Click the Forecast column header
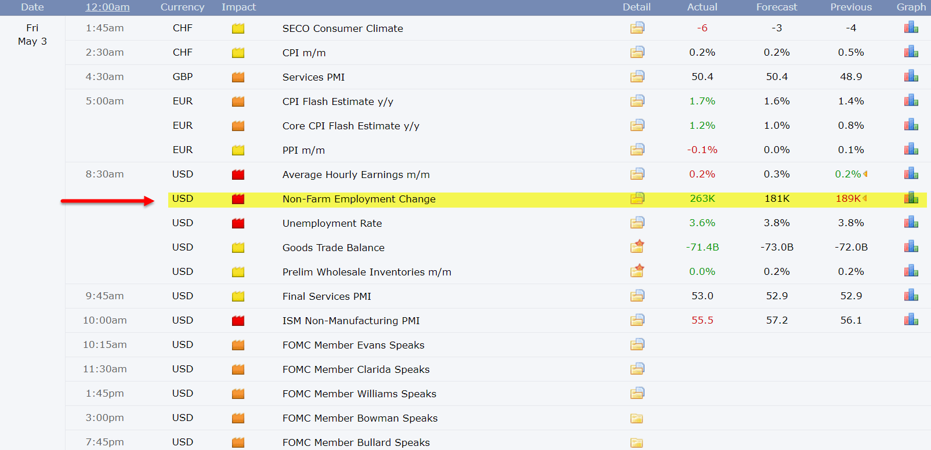 point(777,7)
